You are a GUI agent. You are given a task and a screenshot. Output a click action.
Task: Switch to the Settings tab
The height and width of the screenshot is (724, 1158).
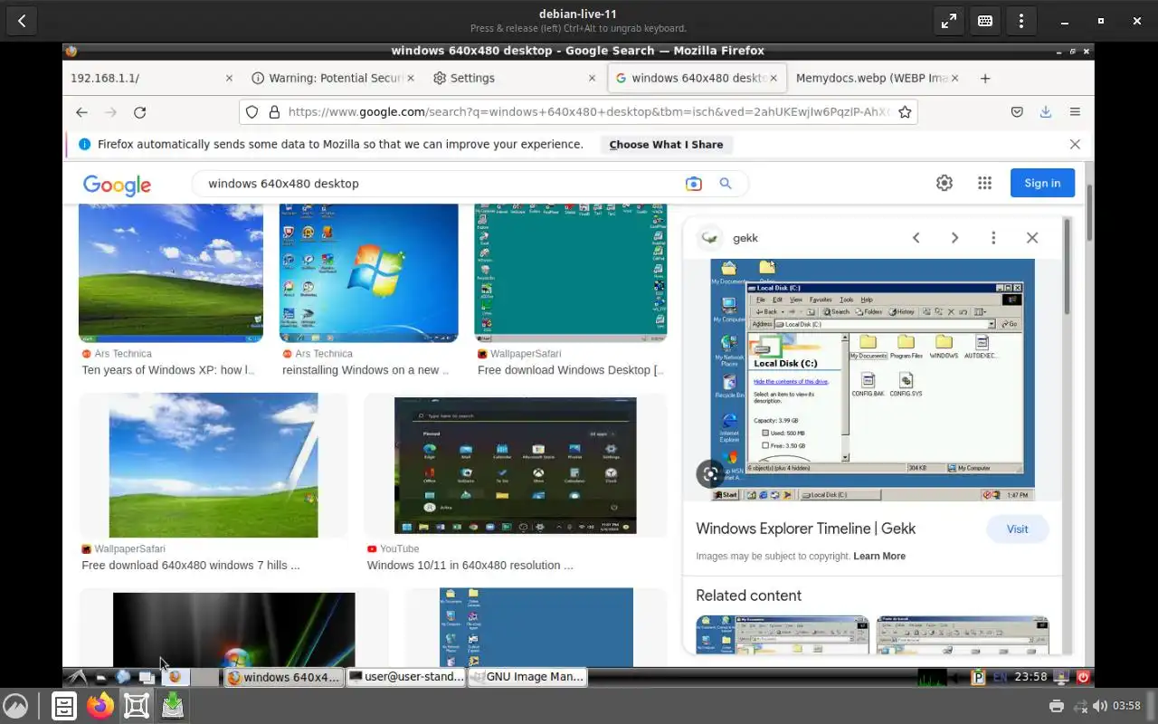(514, 78)
